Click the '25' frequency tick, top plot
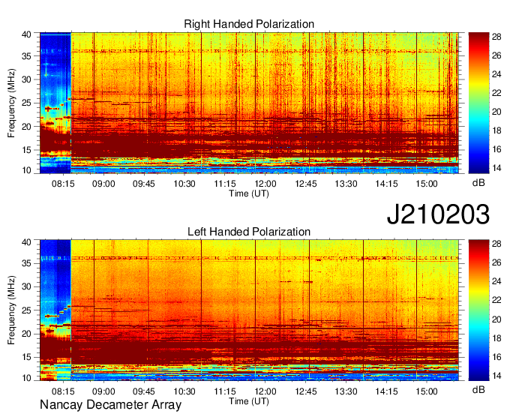Image resolution: width=510 pixels, height=414 pixels. click(27, 103)
